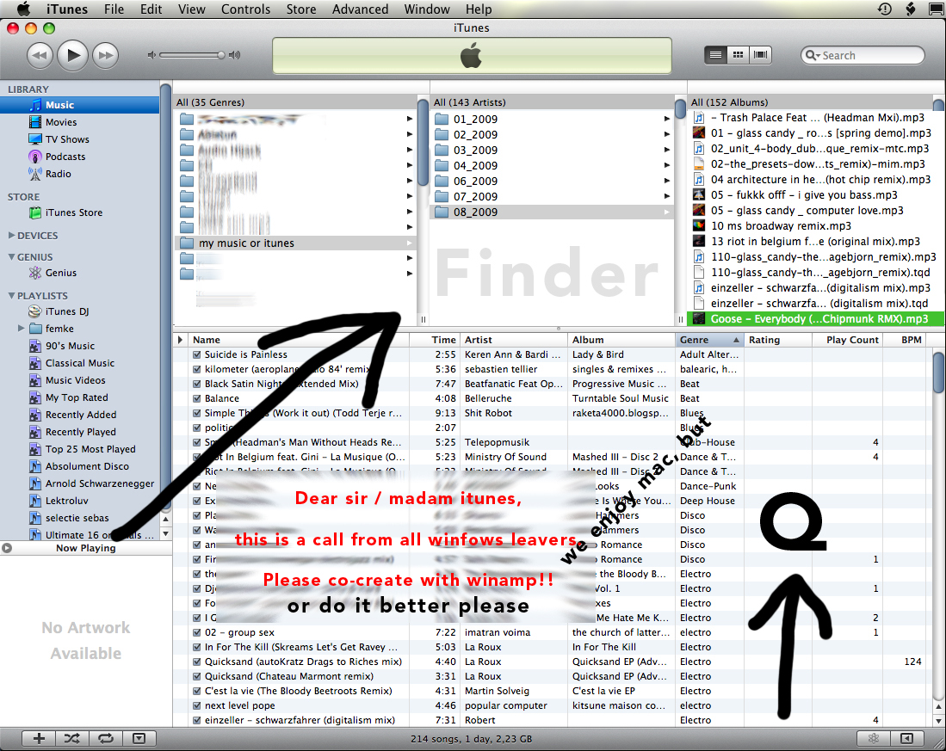Sort songs by the Artist column
The height and width of the screenshot is (751, 946).
click(x=513, y=340)
